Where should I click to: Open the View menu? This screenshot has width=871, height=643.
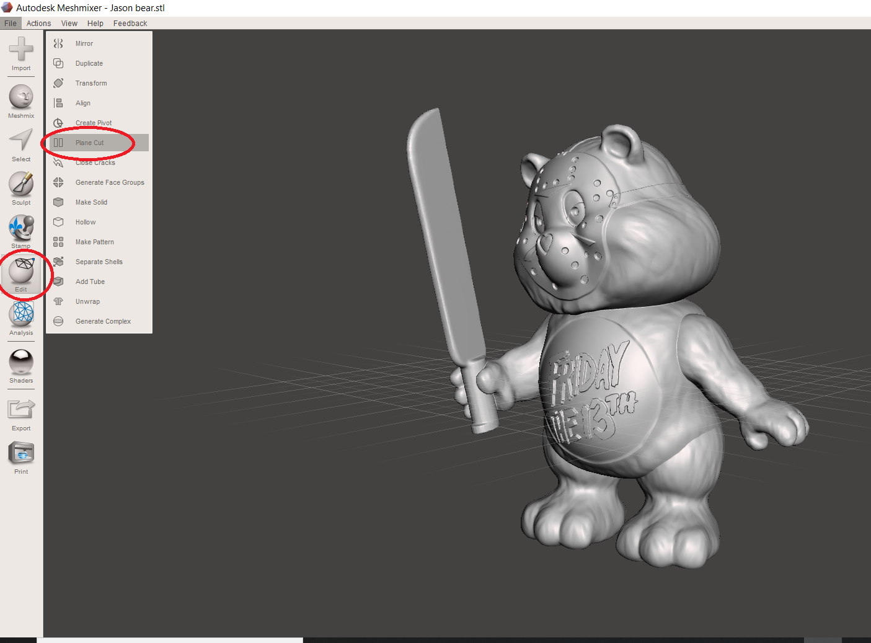[69, 24]
